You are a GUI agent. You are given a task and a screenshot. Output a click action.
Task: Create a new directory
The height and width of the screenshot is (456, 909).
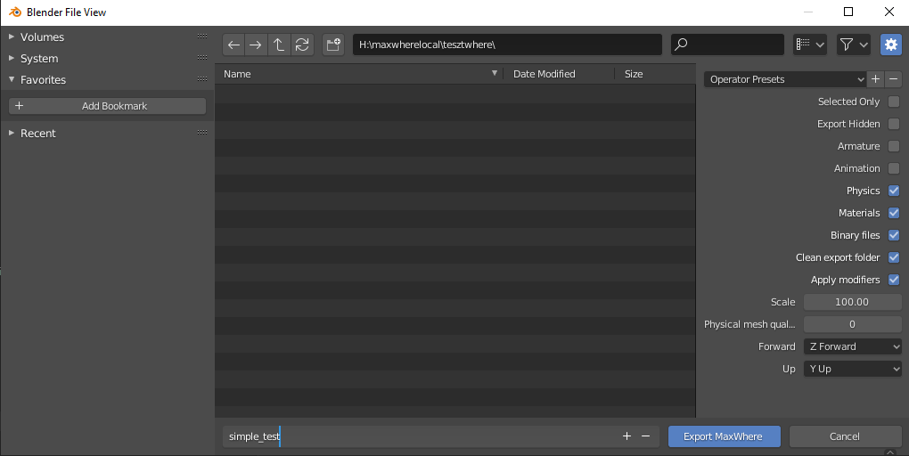(x=333, y=45)
